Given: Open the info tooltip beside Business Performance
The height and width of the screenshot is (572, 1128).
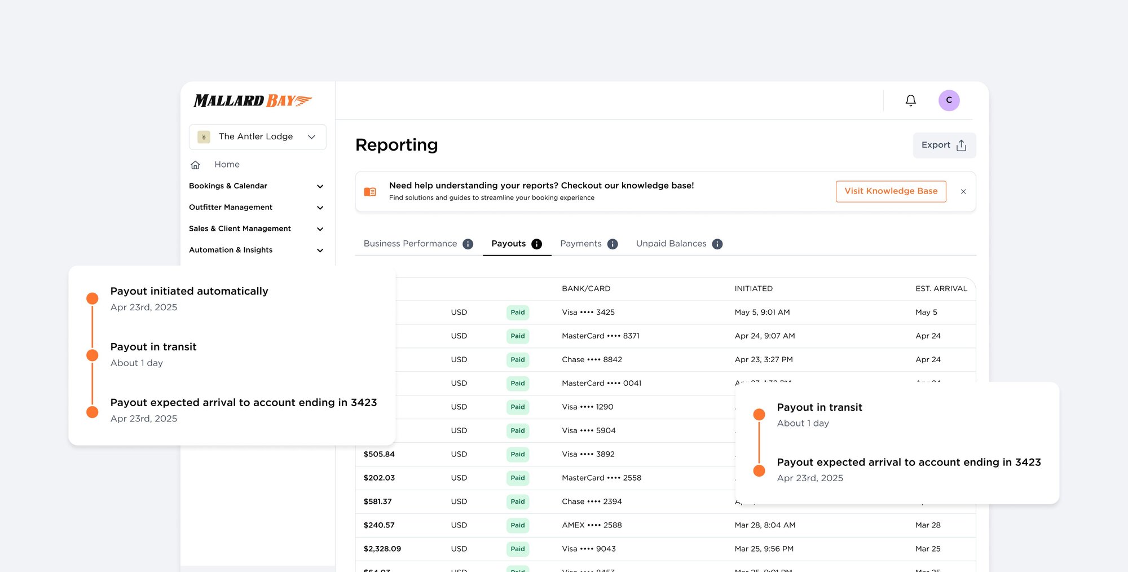Looking at the screenshot, I should (x=468, y=244).
